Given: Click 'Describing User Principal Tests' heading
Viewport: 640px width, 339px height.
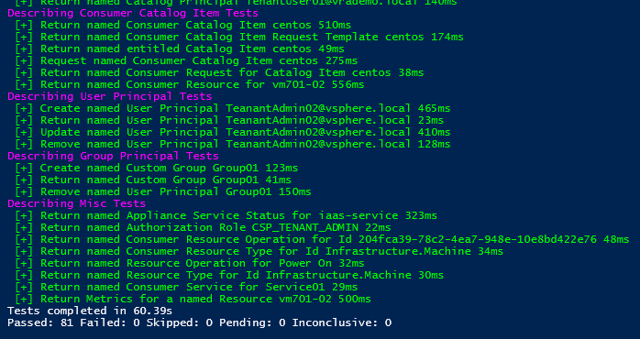Looking at the screenshot, I should tap(110, 97).
